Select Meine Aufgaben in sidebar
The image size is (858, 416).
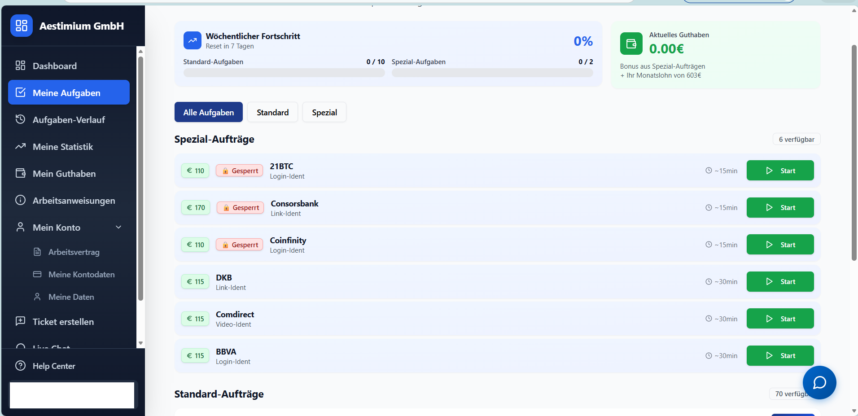[x=69, y=92]
